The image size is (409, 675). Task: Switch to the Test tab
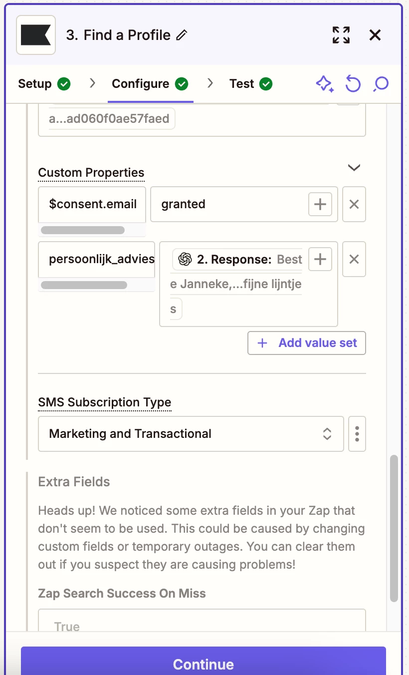pos(251,84)
